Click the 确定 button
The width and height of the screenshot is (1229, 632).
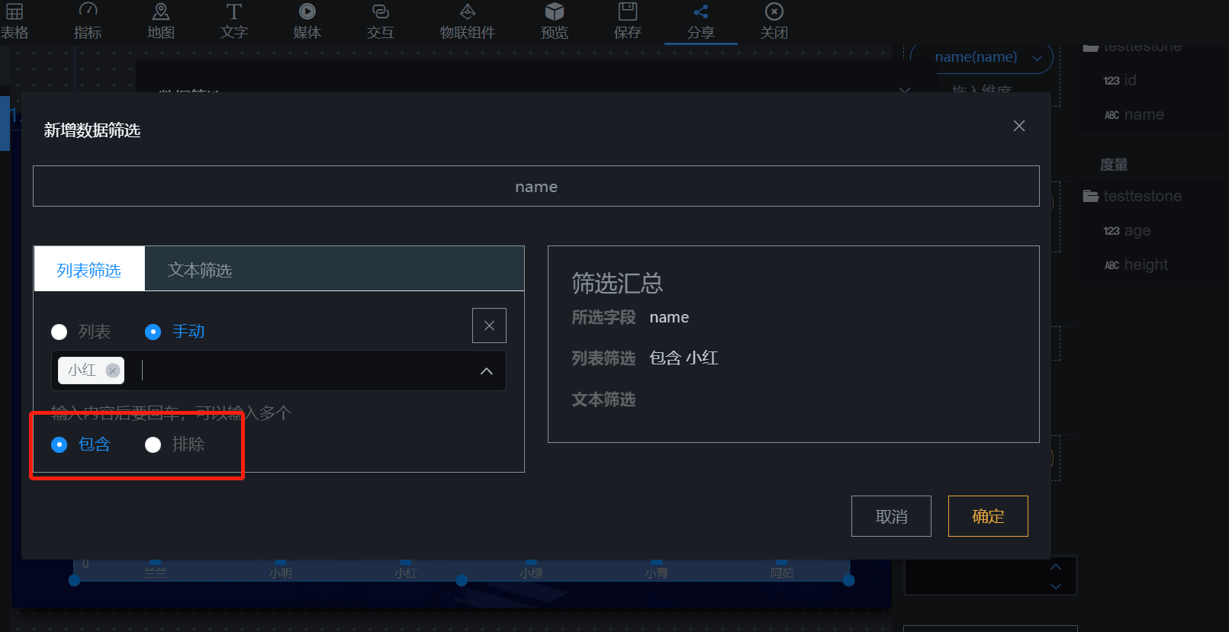click(988, 516)
